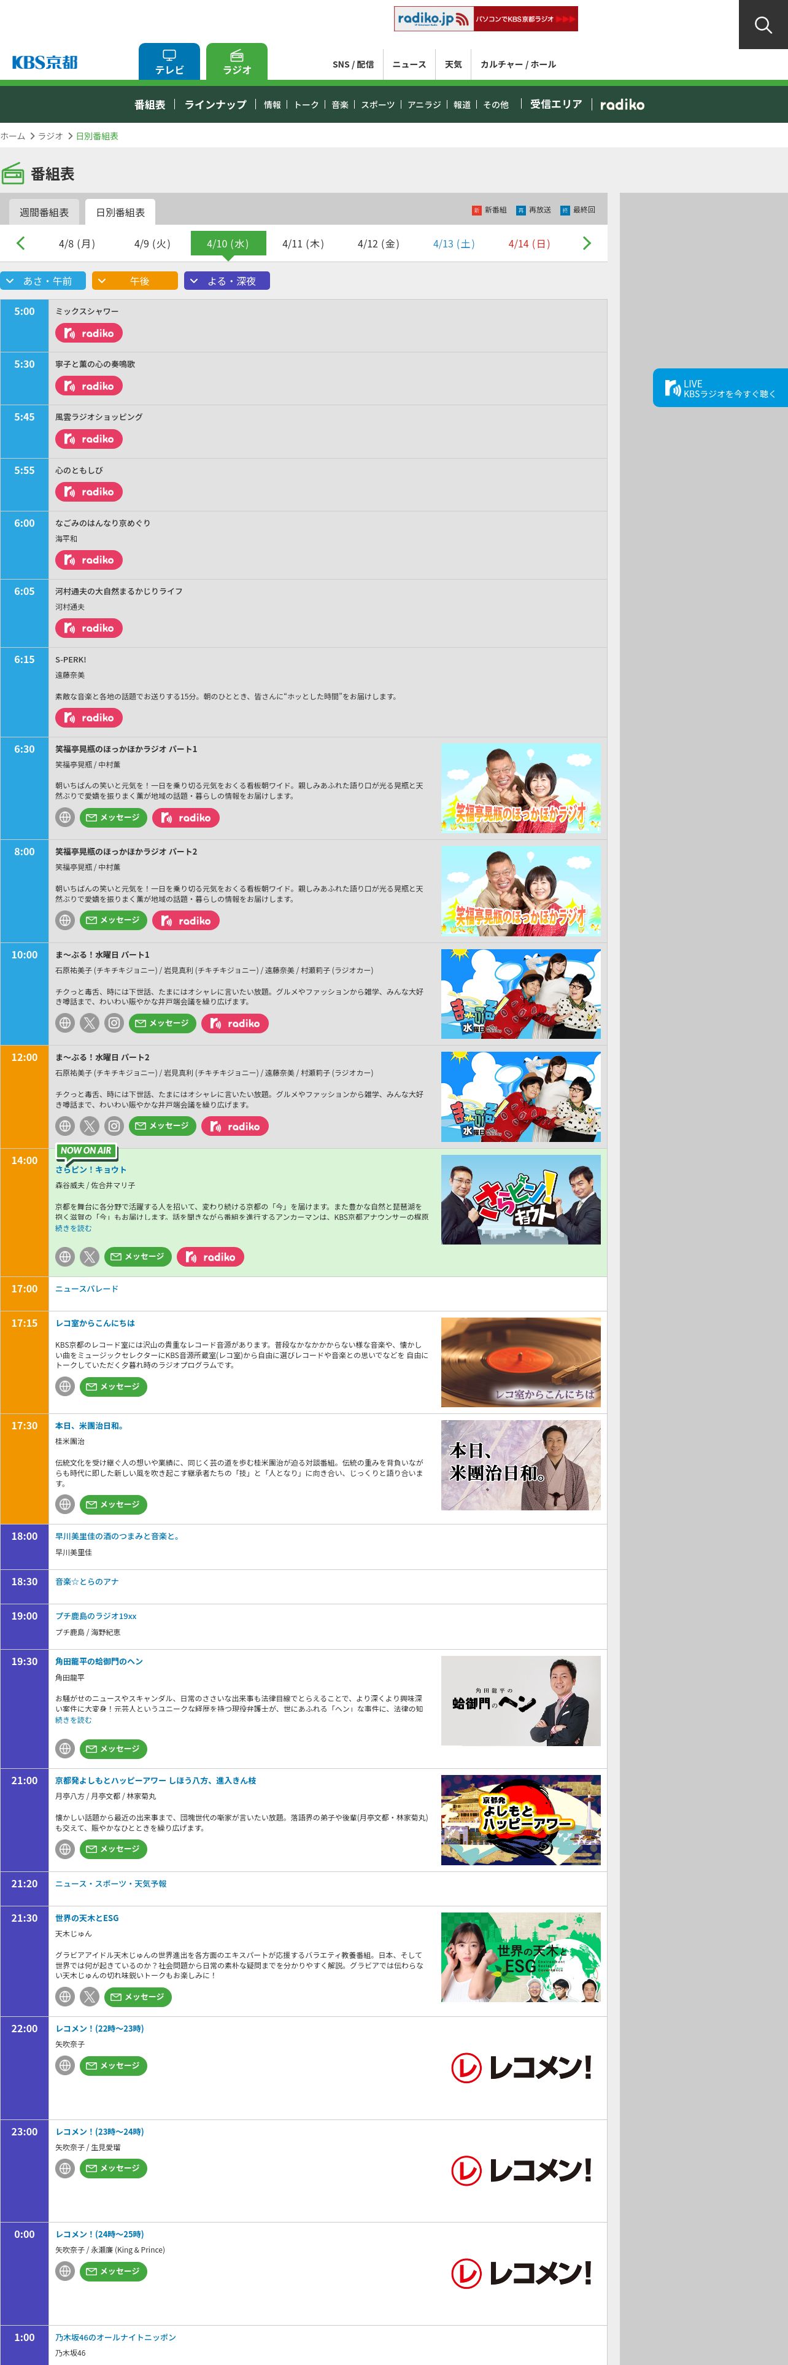Click radiko link in green navigation bar

622,104
